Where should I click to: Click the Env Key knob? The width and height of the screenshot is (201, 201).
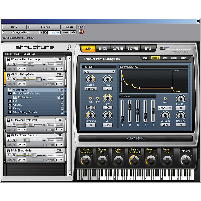pos(181,99)
